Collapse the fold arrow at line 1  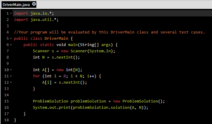[11, 13]
